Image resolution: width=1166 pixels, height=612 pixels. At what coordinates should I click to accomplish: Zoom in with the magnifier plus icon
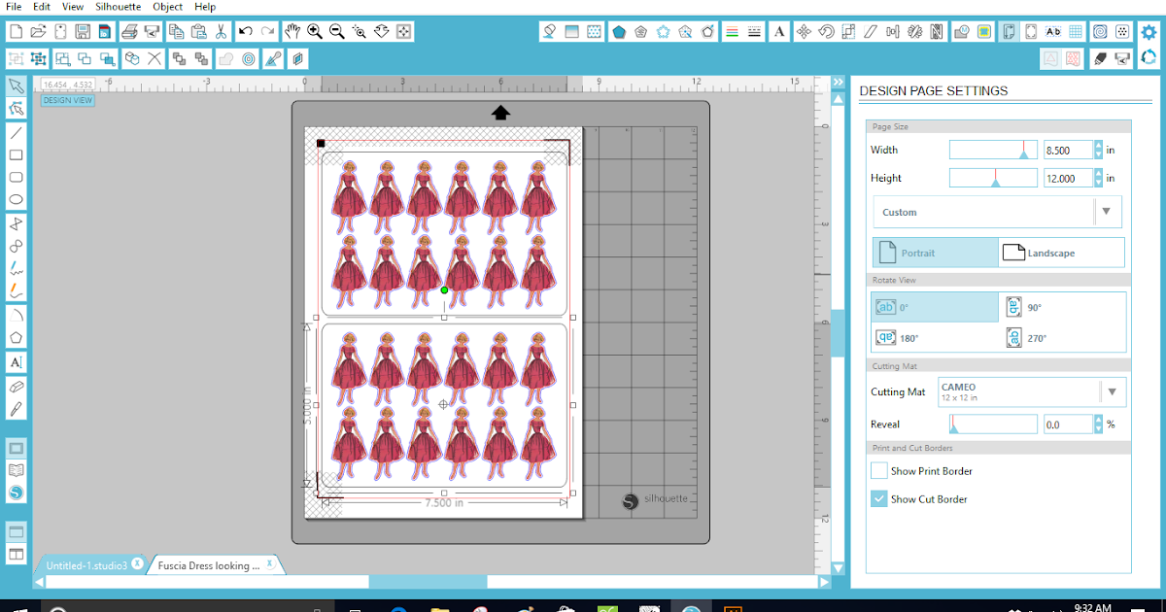pos(315,32)
